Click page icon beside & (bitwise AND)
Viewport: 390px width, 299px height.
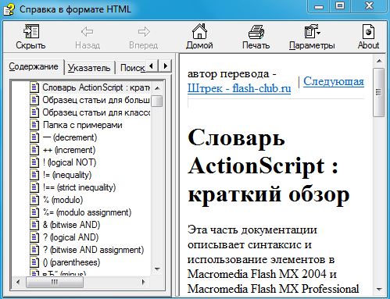pyautogui.click(x=34, y=225)
